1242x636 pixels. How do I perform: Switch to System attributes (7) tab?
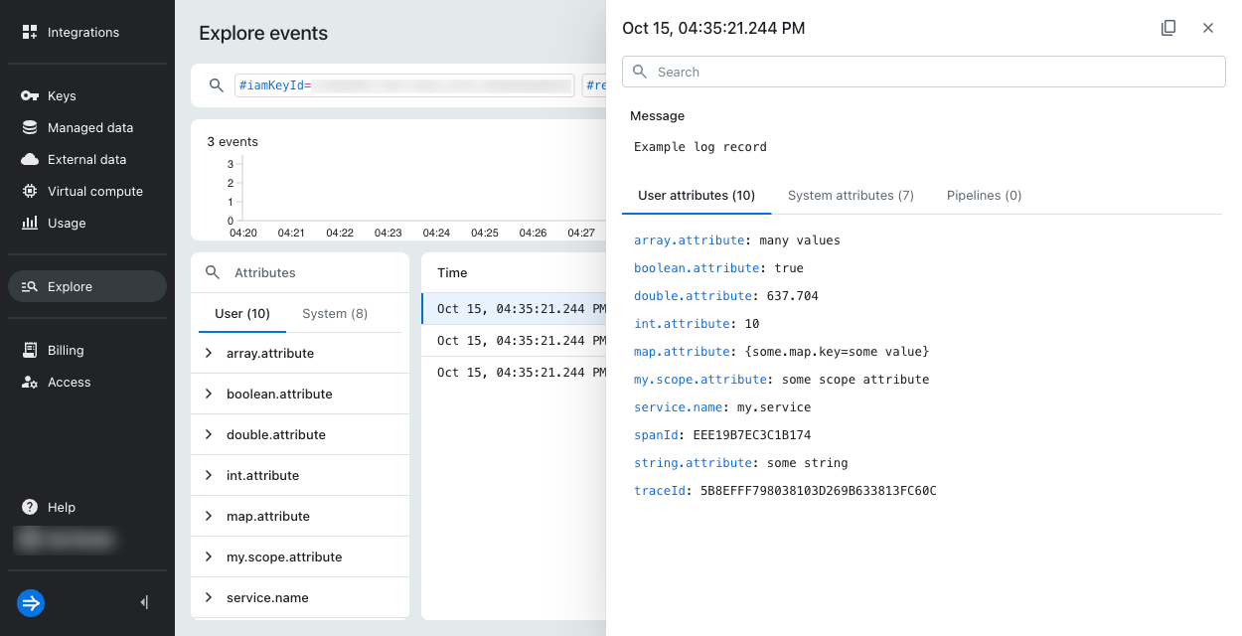click(x=851, y=196)
